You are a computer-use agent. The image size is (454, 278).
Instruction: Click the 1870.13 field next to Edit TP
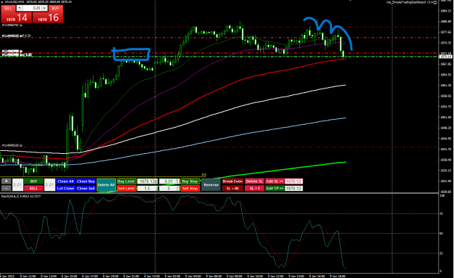click(x=294, y=188)
